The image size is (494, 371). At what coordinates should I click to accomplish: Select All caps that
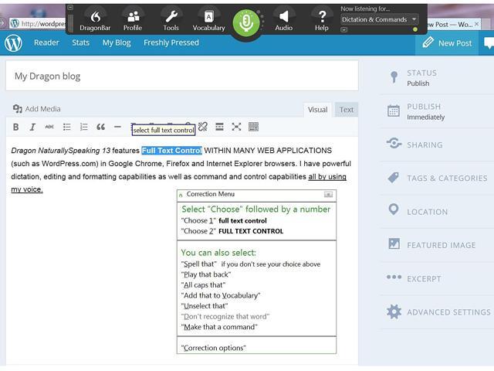[203, 285]
